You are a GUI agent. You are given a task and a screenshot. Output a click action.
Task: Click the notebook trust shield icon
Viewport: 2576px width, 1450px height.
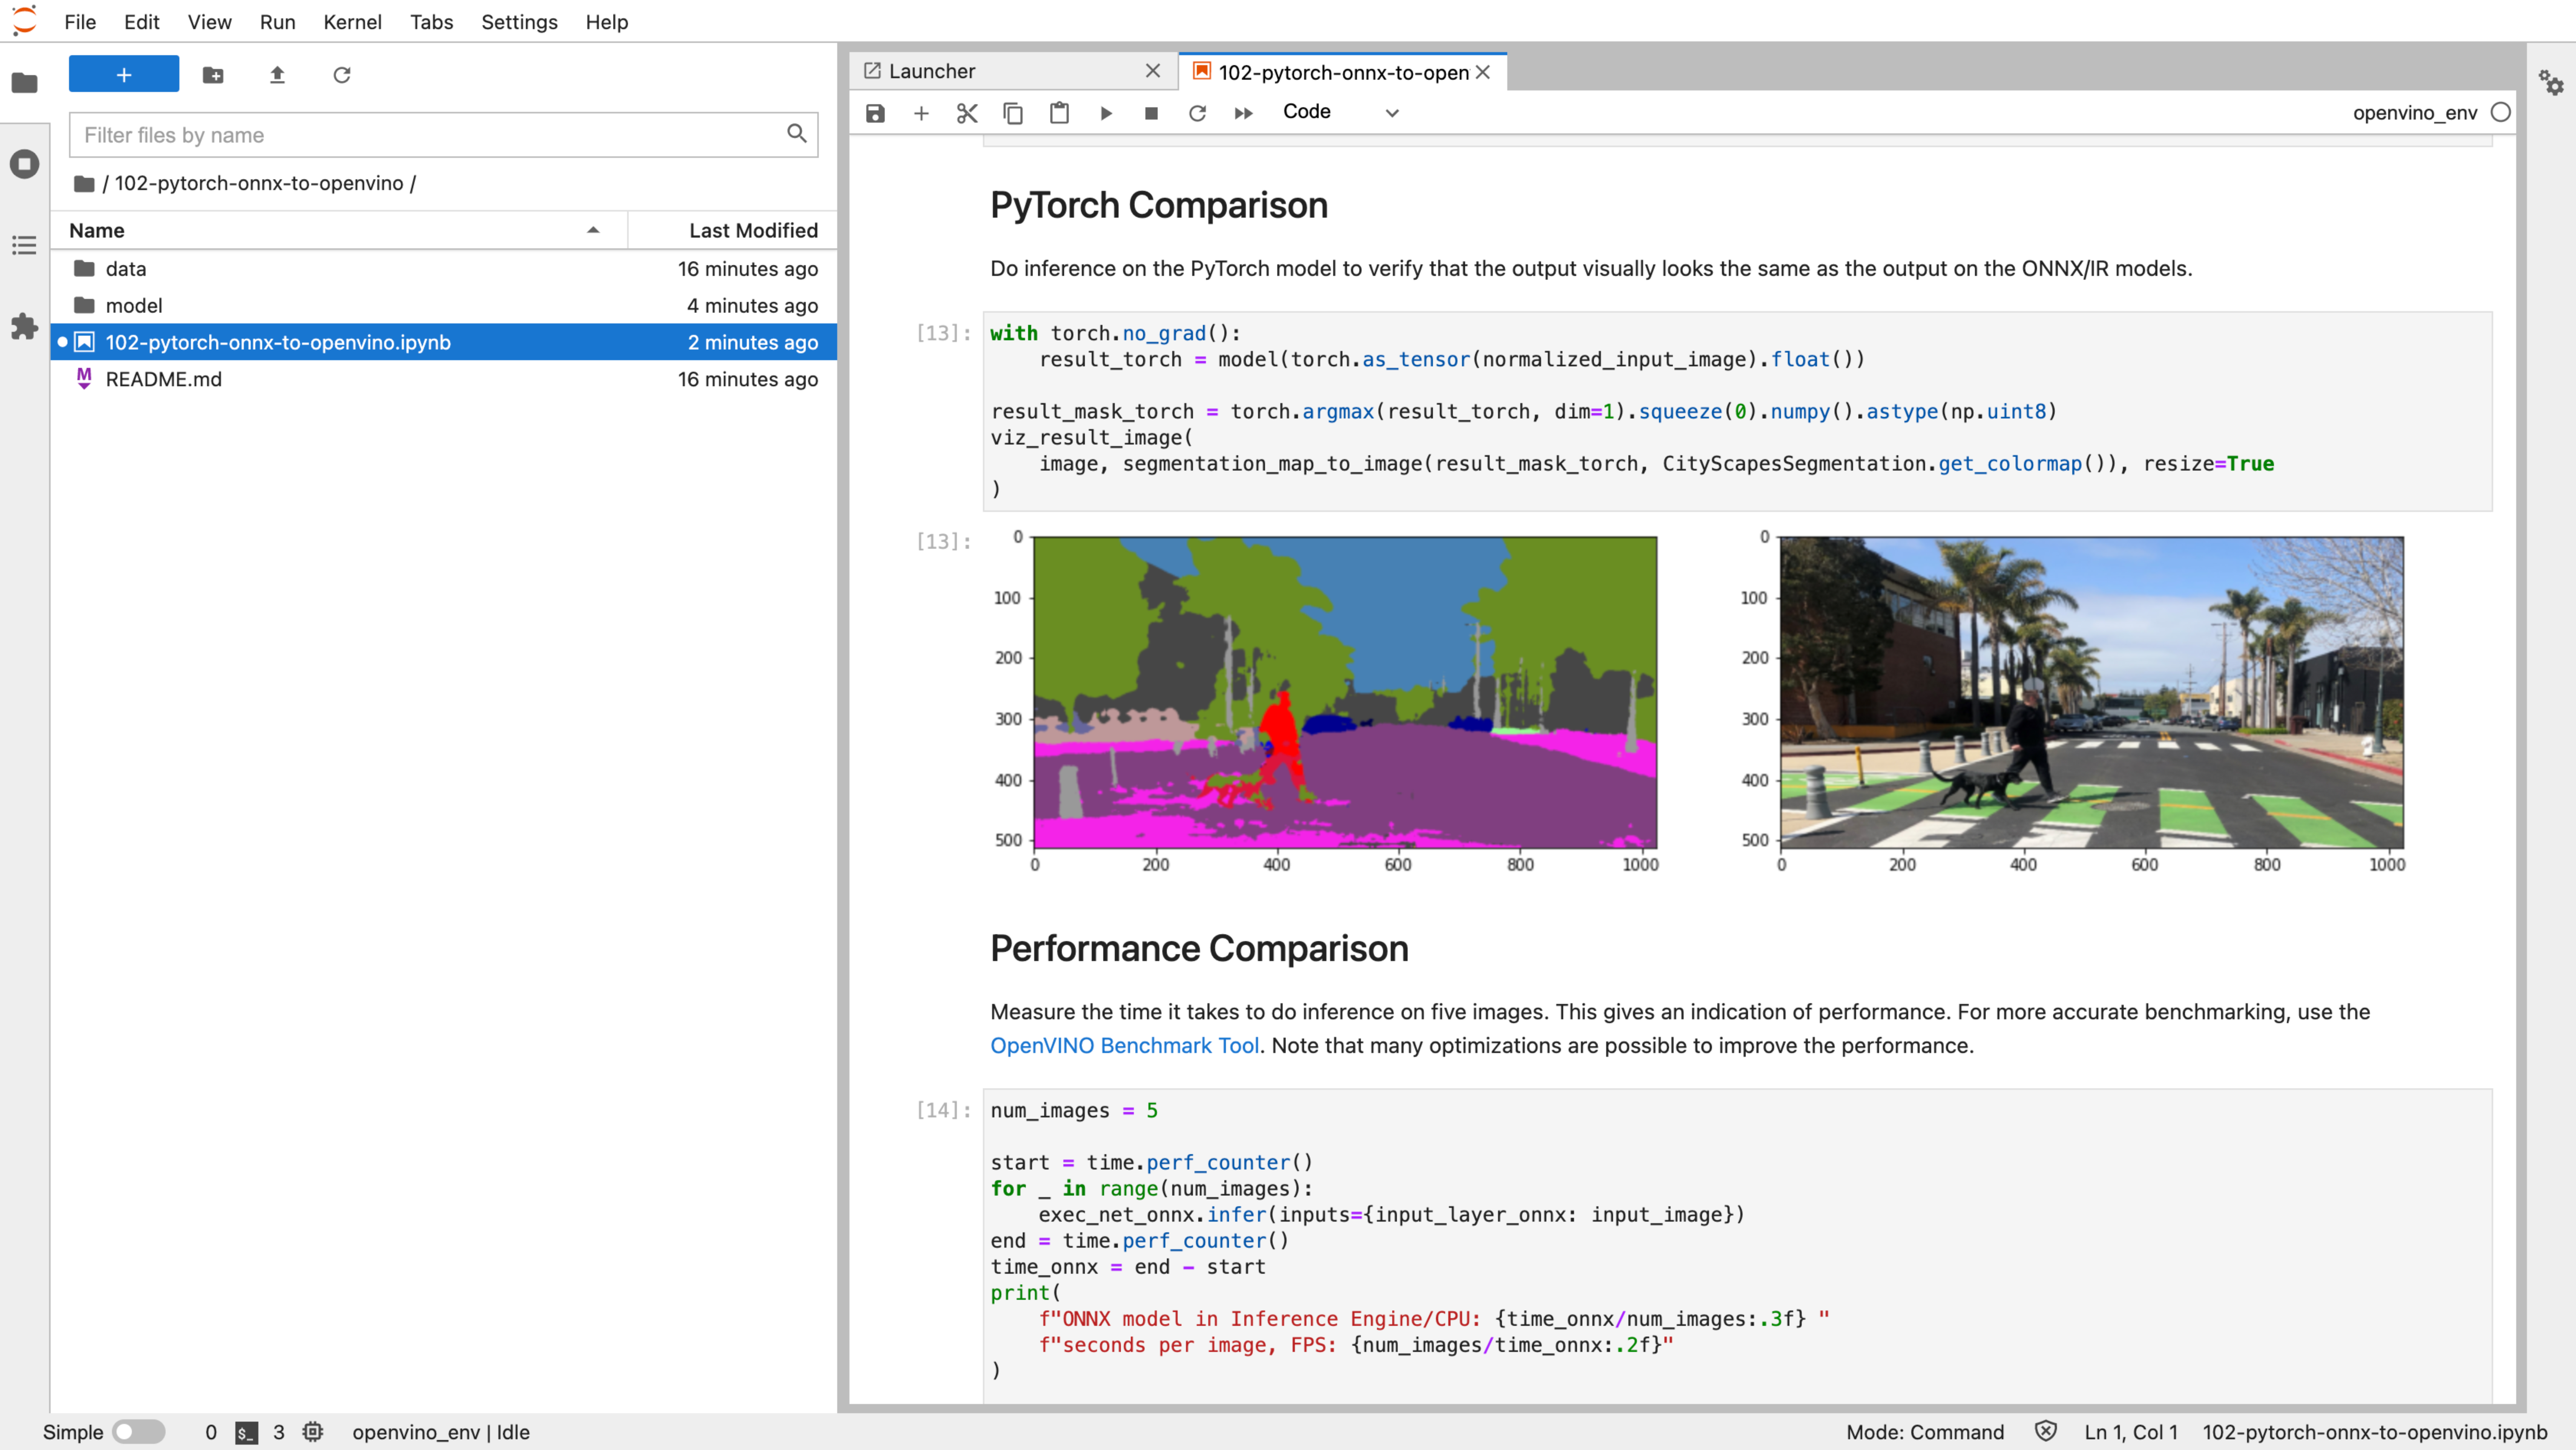[x=2045, y=1431]
